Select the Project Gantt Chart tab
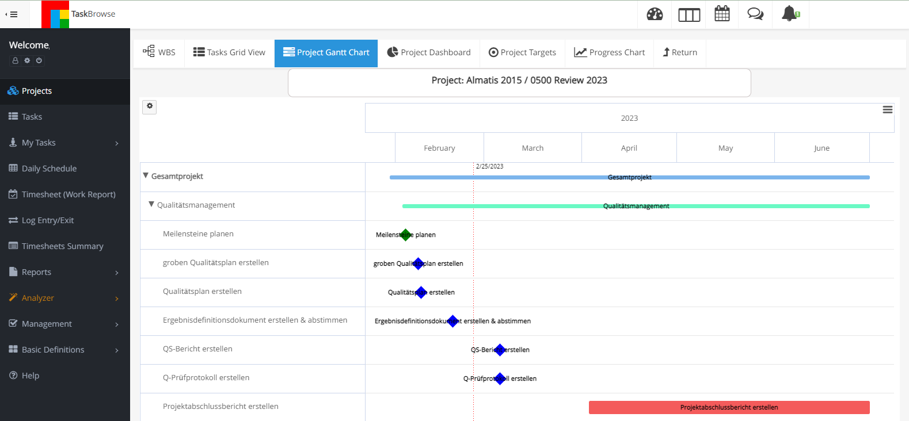The height and width of the screenshot is (421, 909). coord(326,52)
